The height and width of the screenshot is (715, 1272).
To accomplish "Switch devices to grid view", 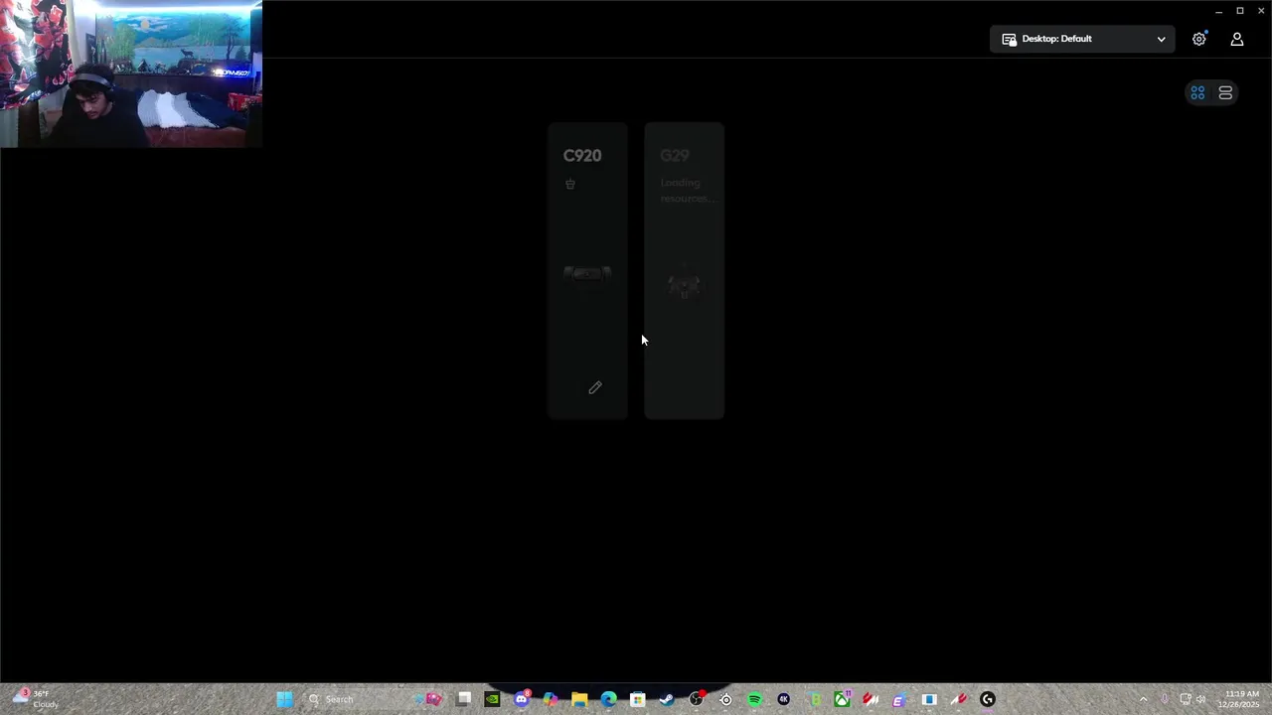I will click(1197, 92).
